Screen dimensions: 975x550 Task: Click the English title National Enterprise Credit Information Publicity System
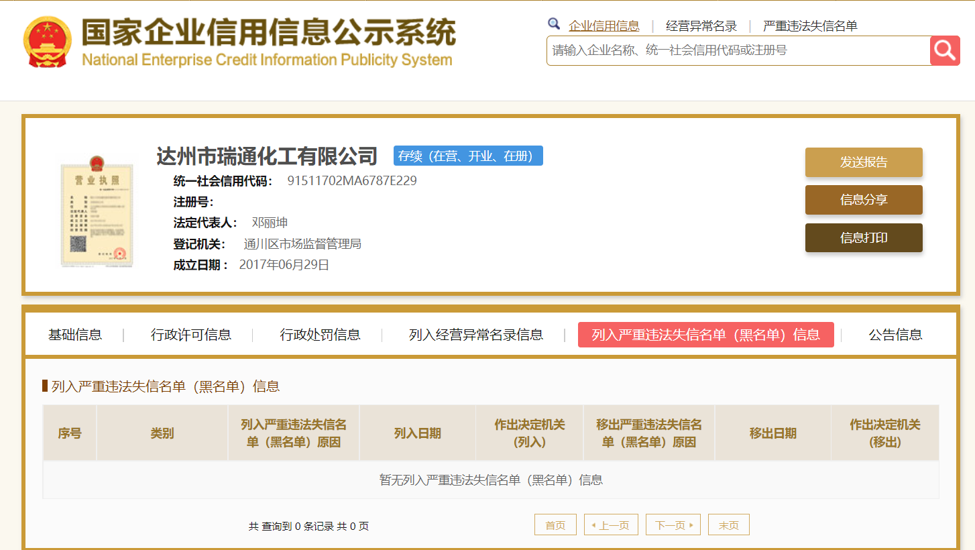267,60
